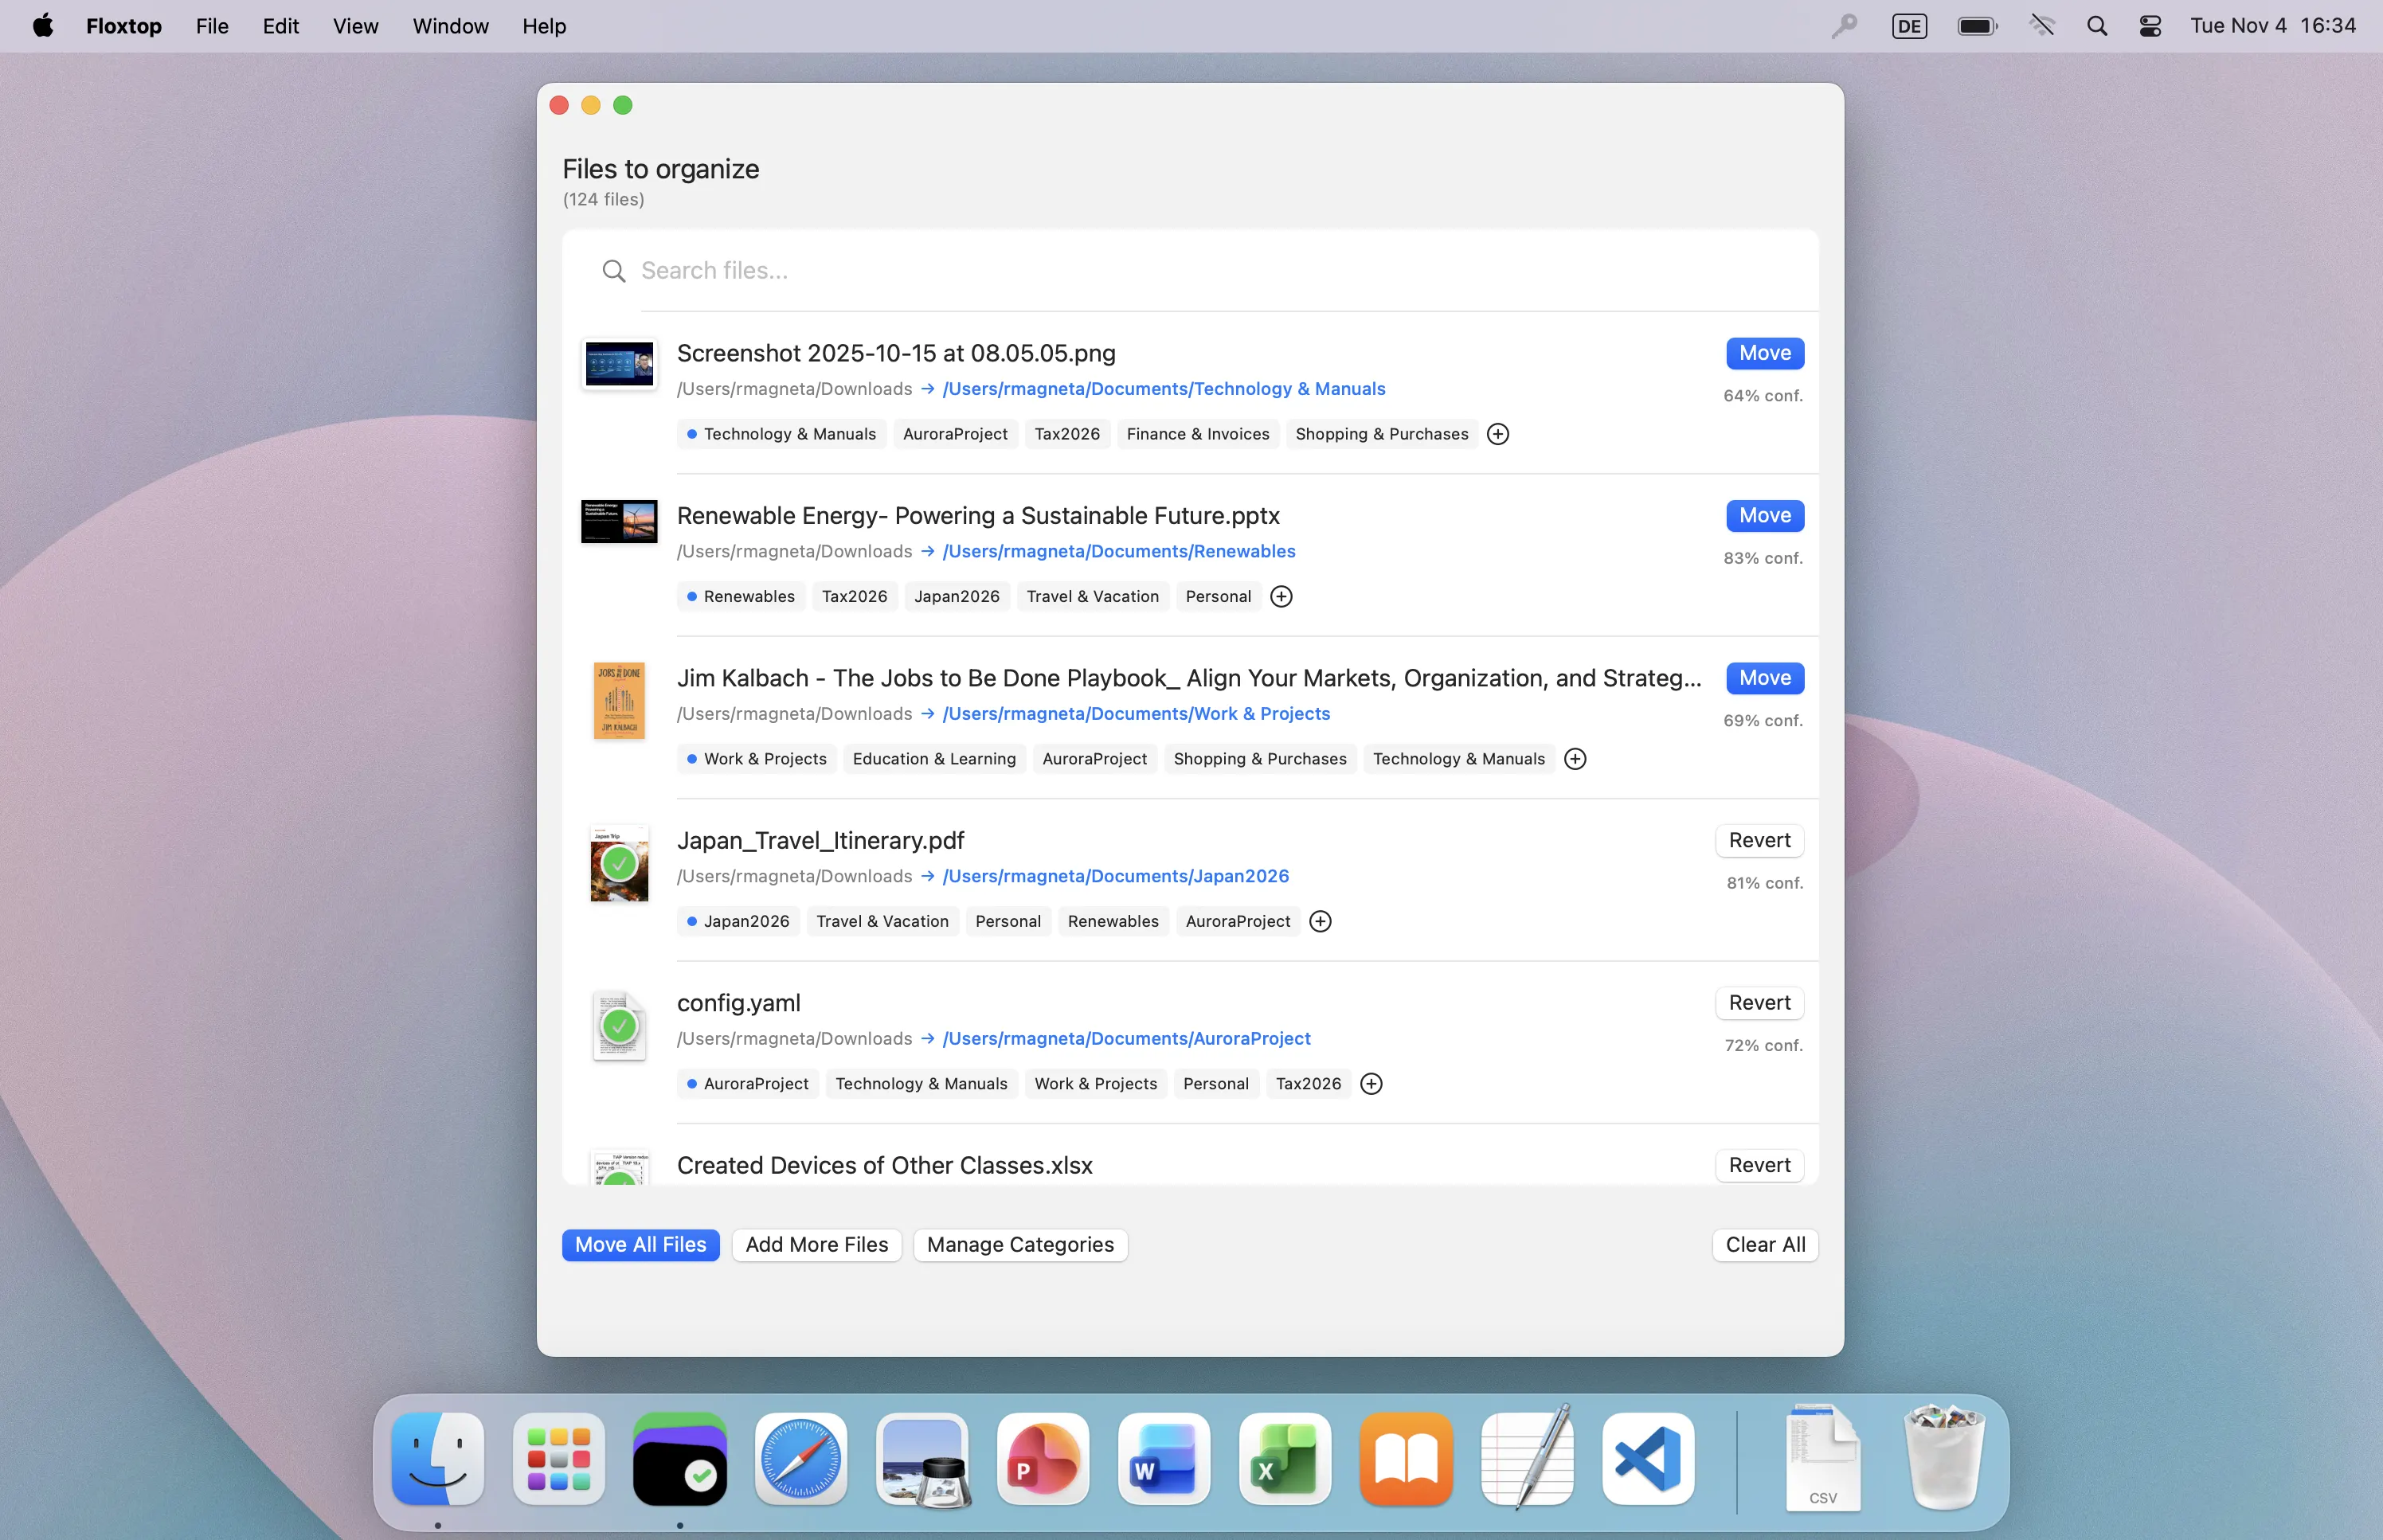Screen dimensions: 2383x1540
Task: Click the Screenshot 2025-10-15 thumbnail
Action: pyautogui.click(x=619, y=365)
